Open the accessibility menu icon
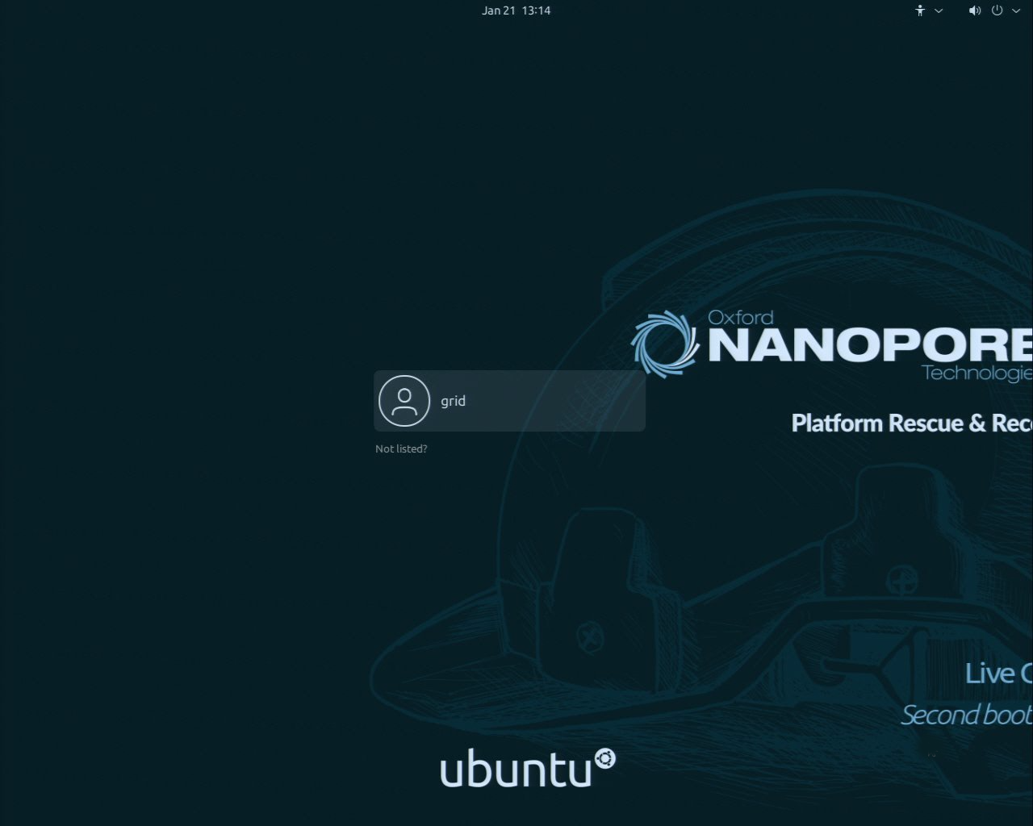1033x826 pixels. pos(920,10)
